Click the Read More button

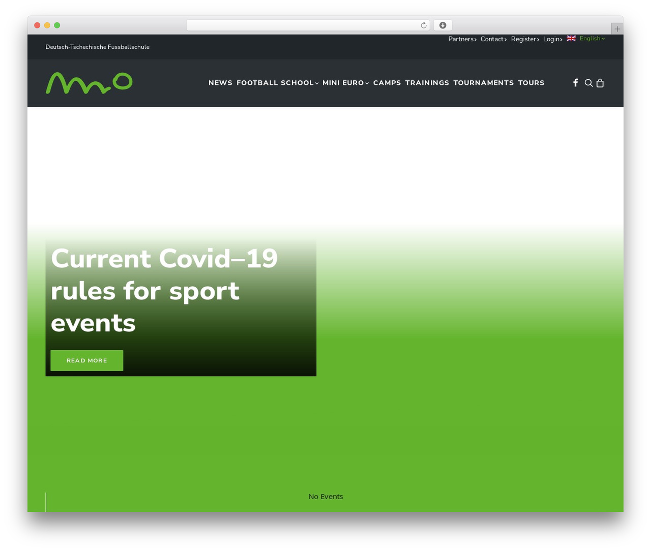click(x=87, y=360)
